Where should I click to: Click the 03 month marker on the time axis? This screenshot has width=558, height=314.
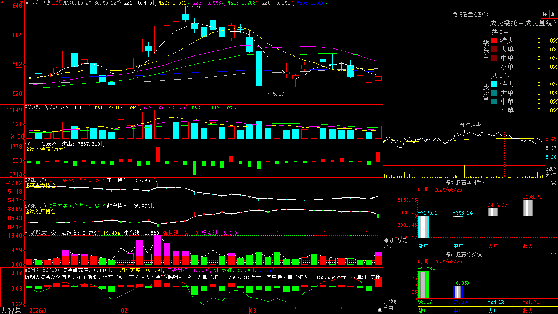coord(253,311)
